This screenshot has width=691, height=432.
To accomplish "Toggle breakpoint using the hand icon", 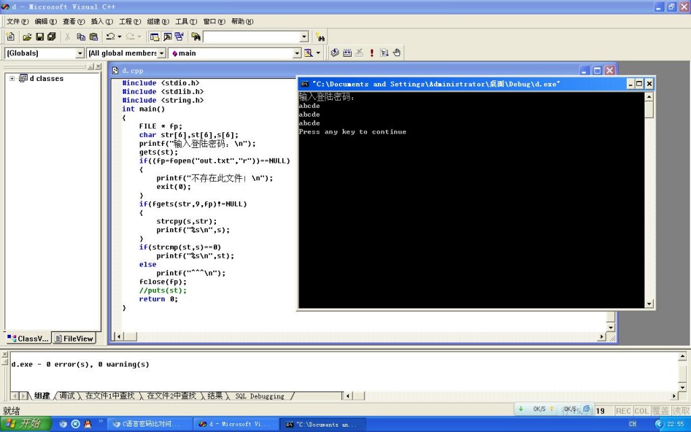I will click(397, 53).
